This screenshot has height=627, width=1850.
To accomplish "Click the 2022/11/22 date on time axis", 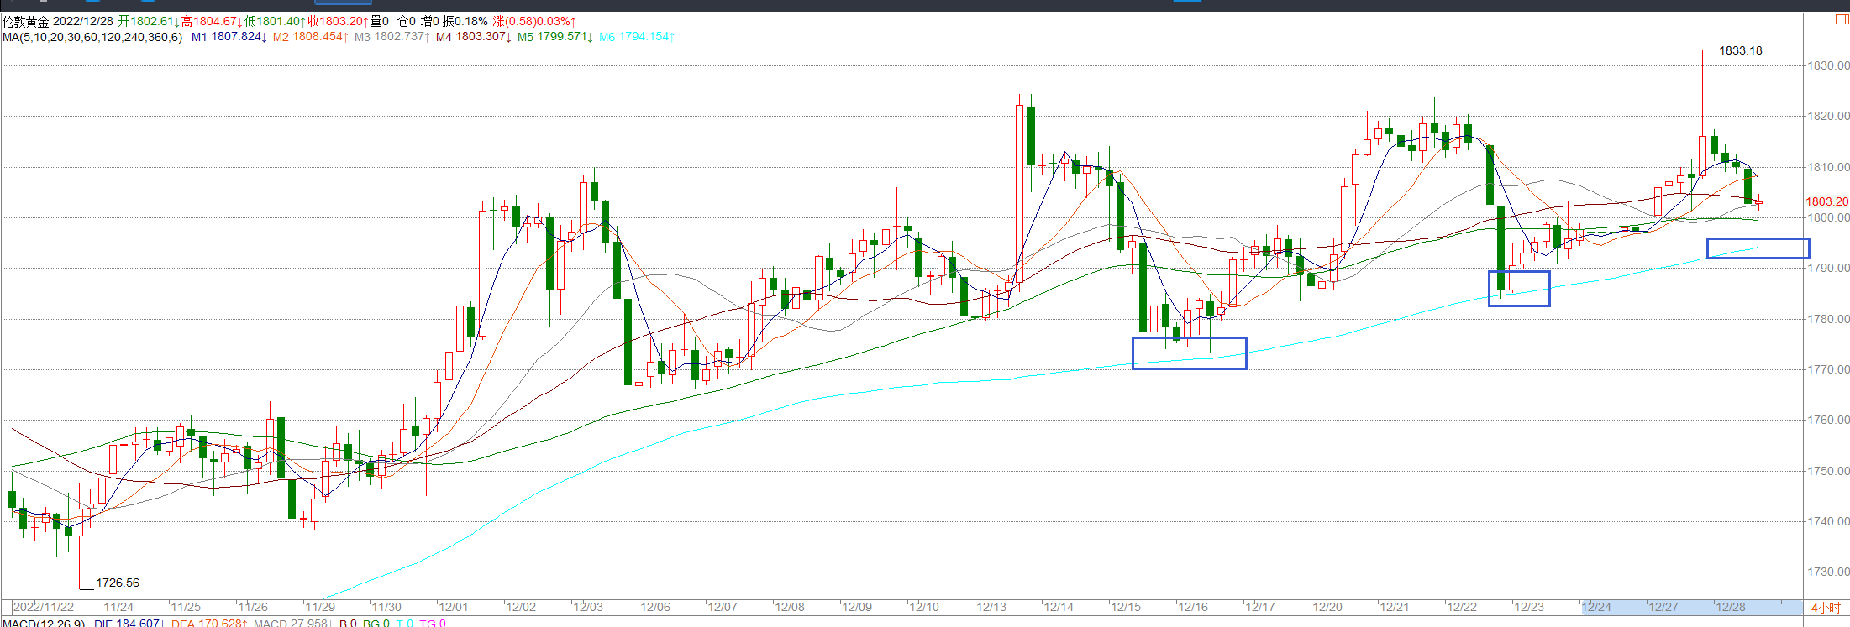I will (44, 607).
